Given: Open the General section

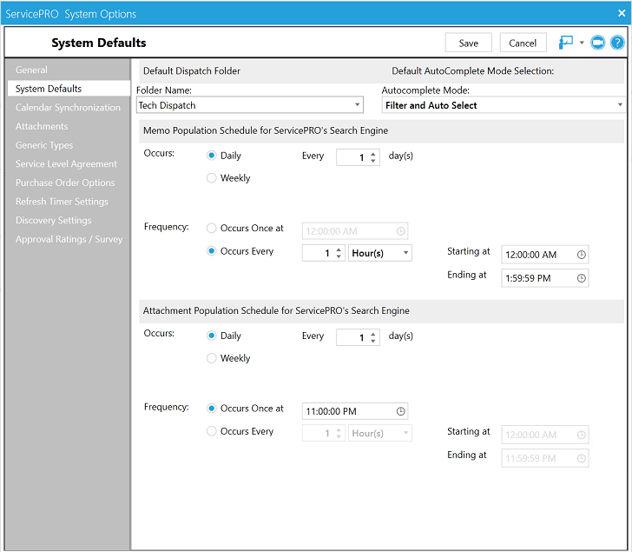Looking at the screenshot, I should [31, 70].
